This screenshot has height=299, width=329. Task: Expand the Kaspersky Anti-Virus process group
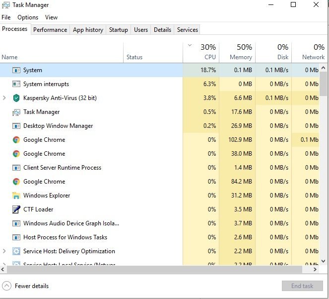tap(4, 98)
